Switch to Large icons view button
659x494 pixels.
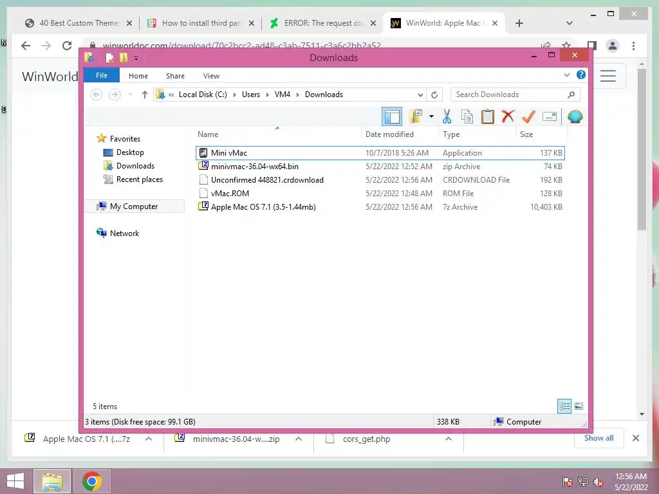579,407
